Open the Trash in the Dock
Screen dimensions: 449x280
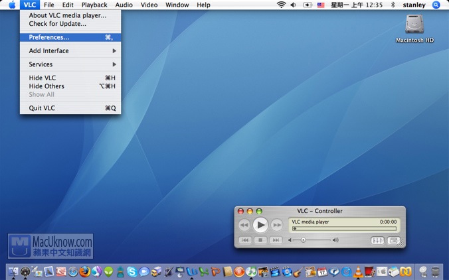pyautogui.click(x=435, y=272)
